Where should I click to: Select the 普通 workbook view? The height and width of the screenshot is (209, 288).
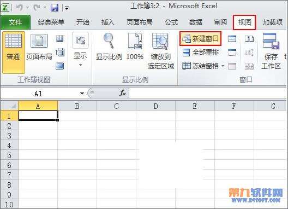(14, 53)
